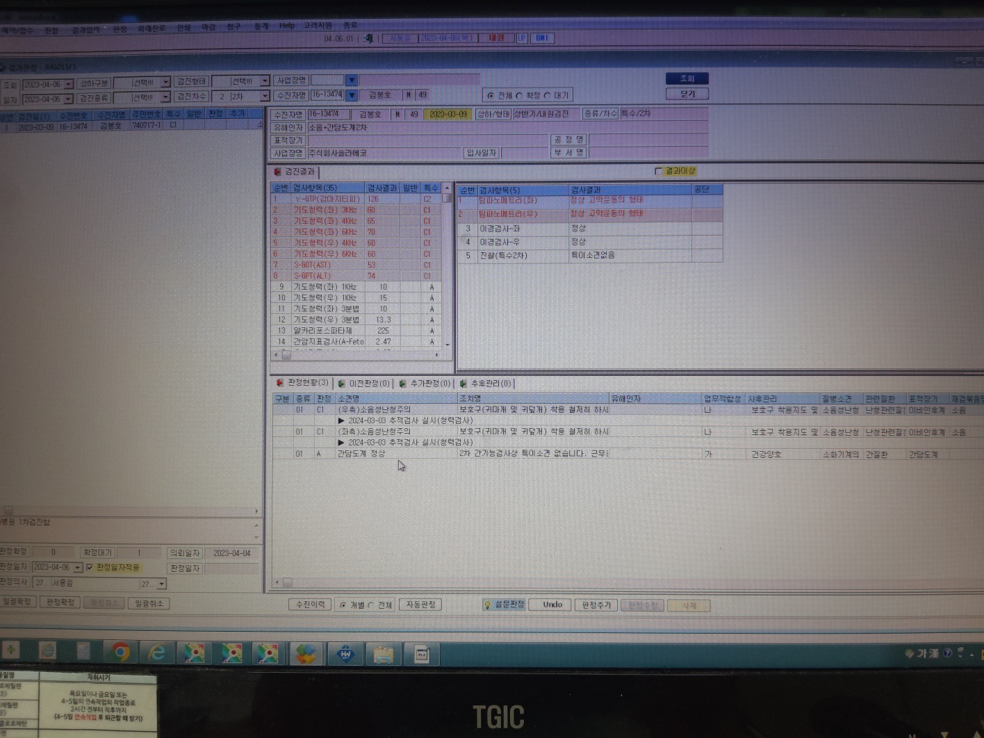Click the Undo button
Viewport: 984px width, 738px height.
552,605
